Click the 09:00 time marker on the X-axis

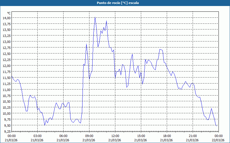click(x=89, y=136)
